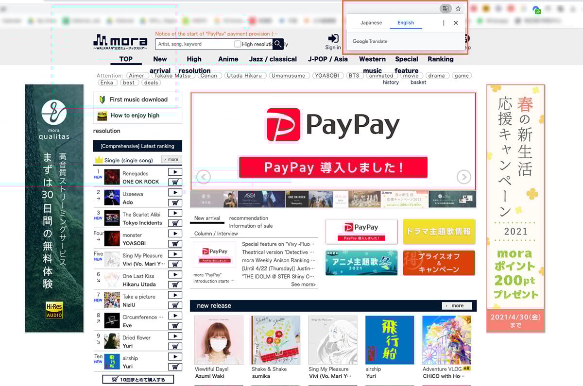The image size is (583, 386).
Task: Open How to enjoy high resolution link
Action: tap(137, 116)
